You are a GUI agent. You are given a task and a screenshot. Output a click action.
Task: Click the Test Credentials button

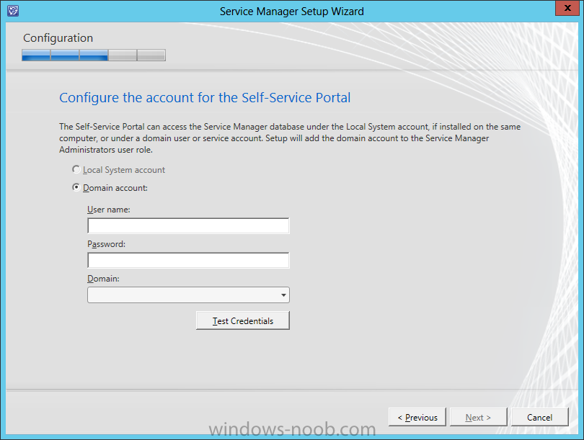point(243,320)
